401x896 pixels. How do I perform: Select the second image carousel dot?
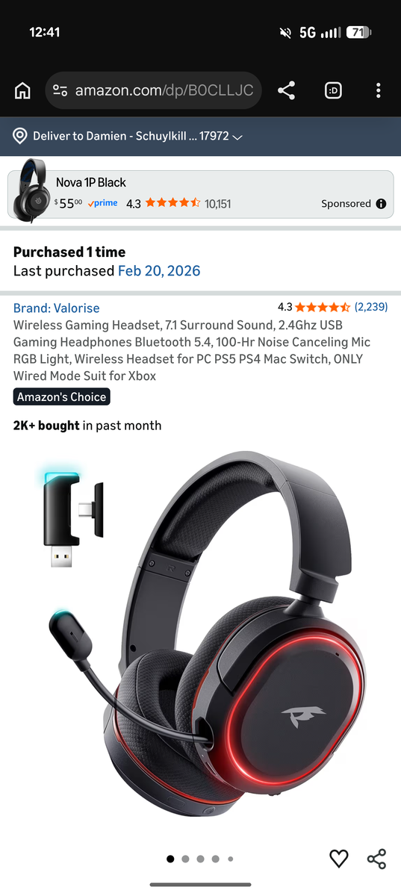(x=185, y=859)
